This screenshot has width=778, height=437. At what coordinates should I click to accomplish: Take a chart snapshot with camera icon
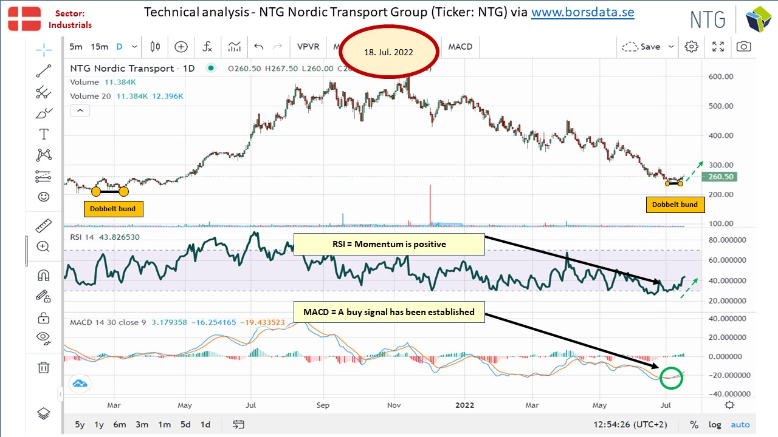pos(743,47)
